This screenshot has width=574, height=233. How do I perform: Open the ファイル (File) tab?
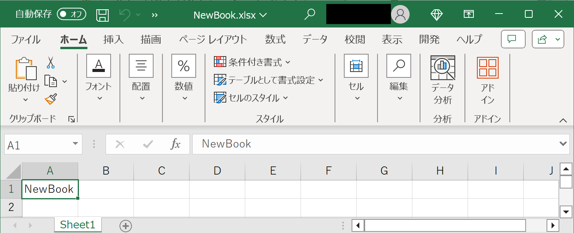click(26, 39)
